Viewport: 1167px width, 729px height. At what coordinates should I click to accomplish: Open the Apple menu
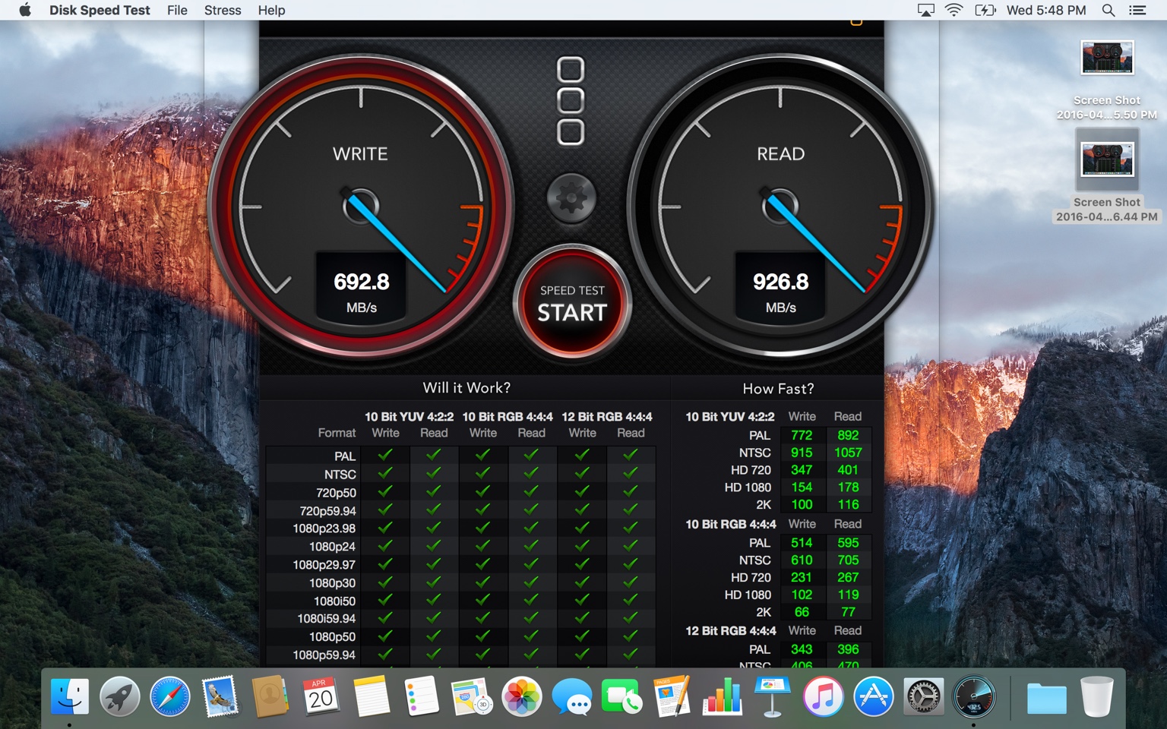pos(25,10)
